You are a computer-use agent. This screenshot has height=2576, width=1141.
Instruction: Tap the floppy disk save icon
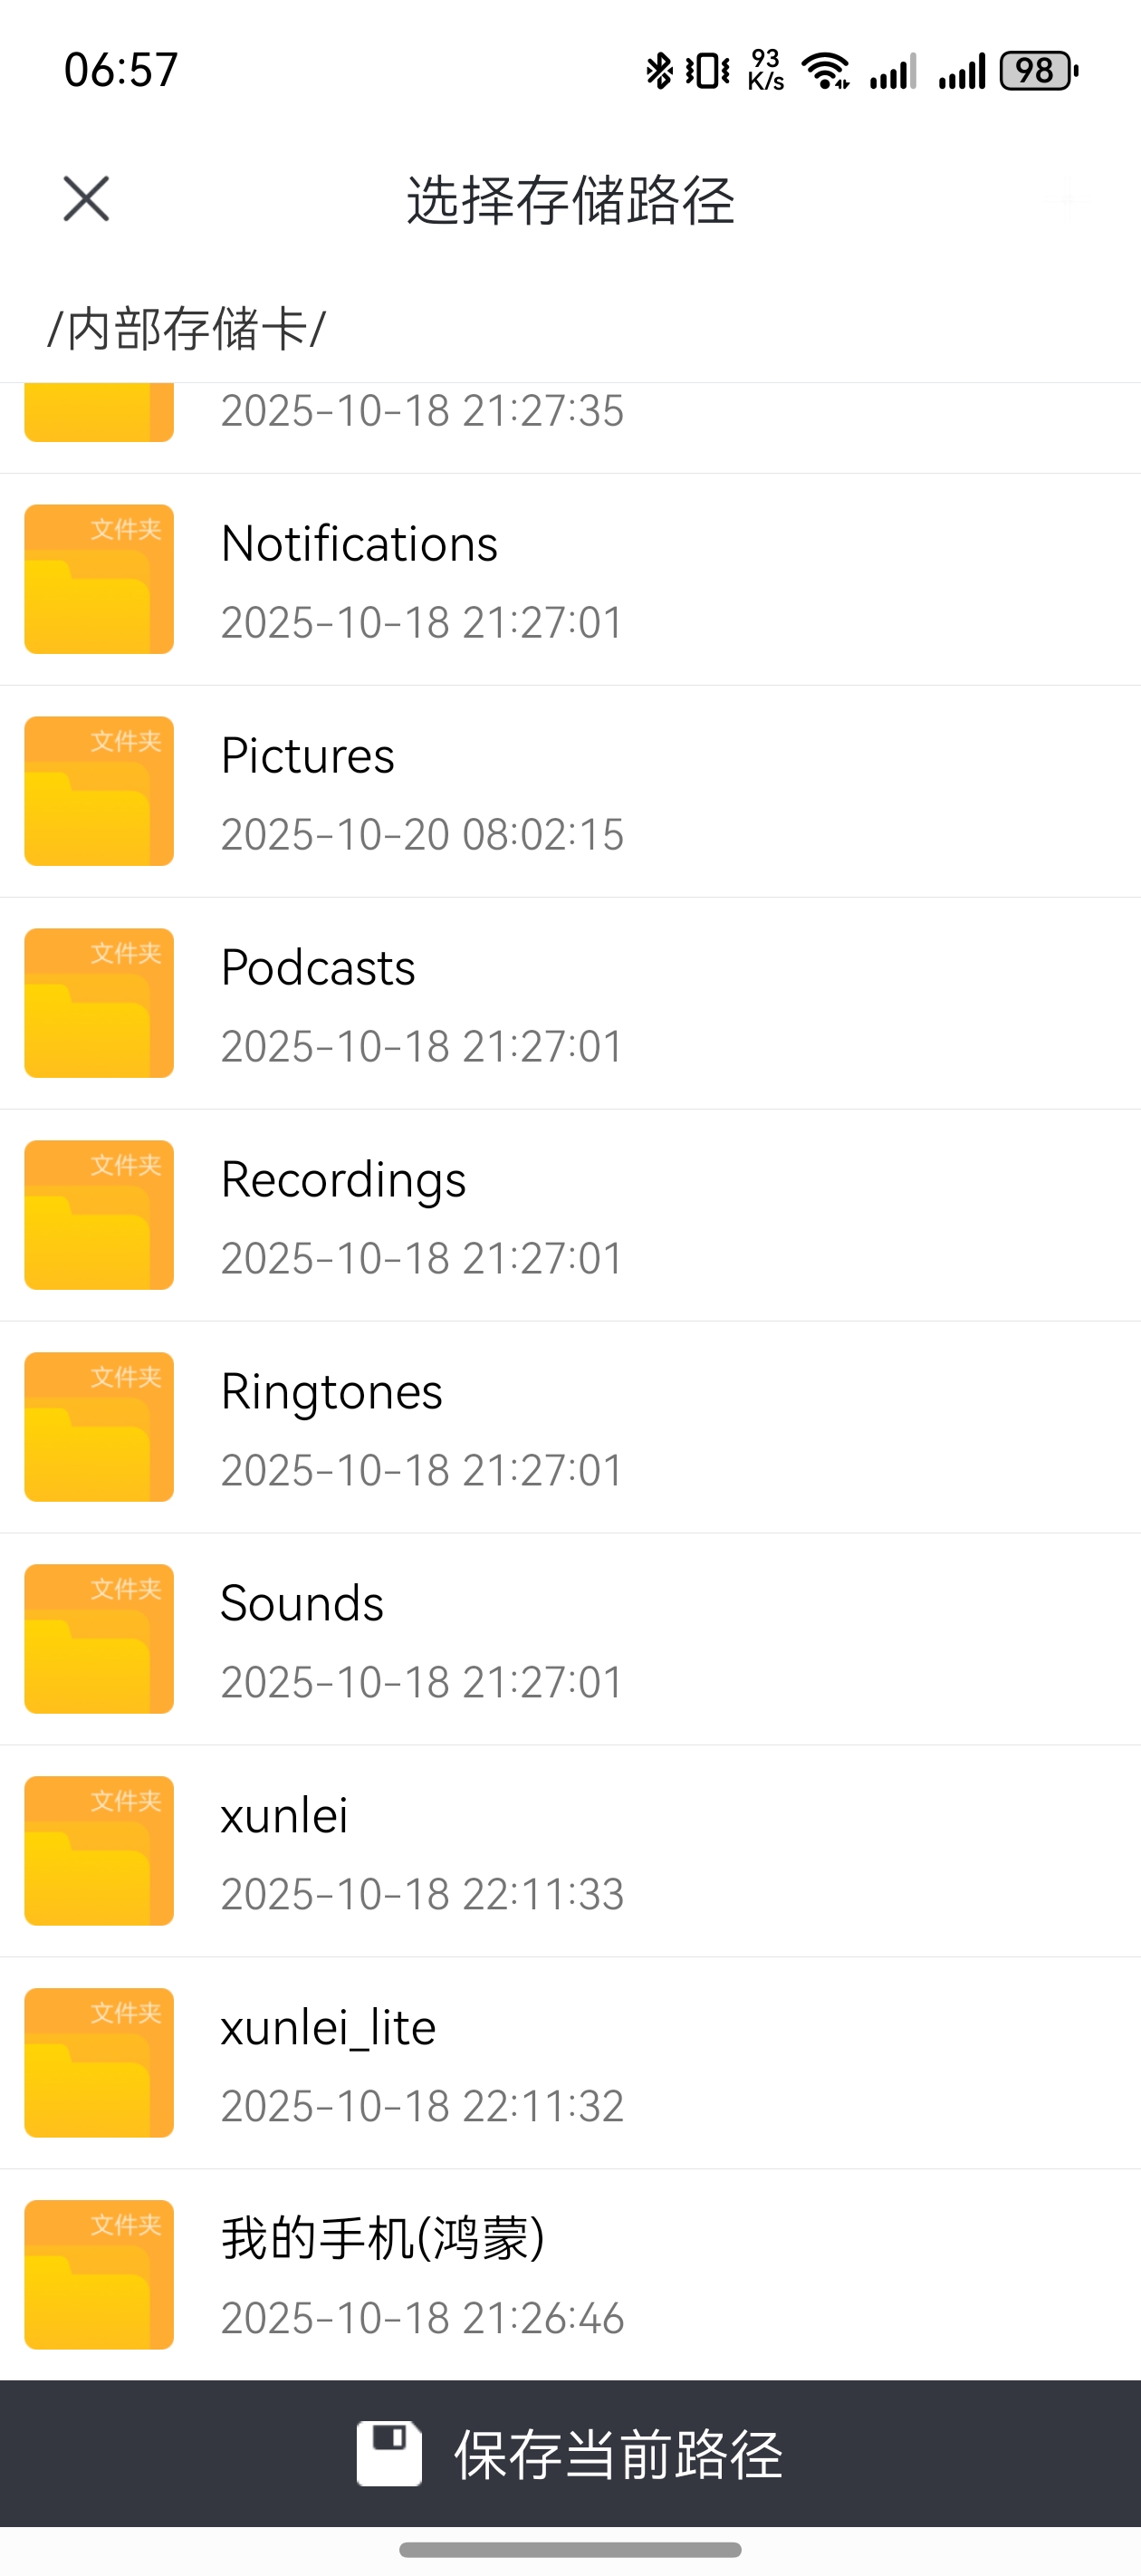coord(389,2453)
